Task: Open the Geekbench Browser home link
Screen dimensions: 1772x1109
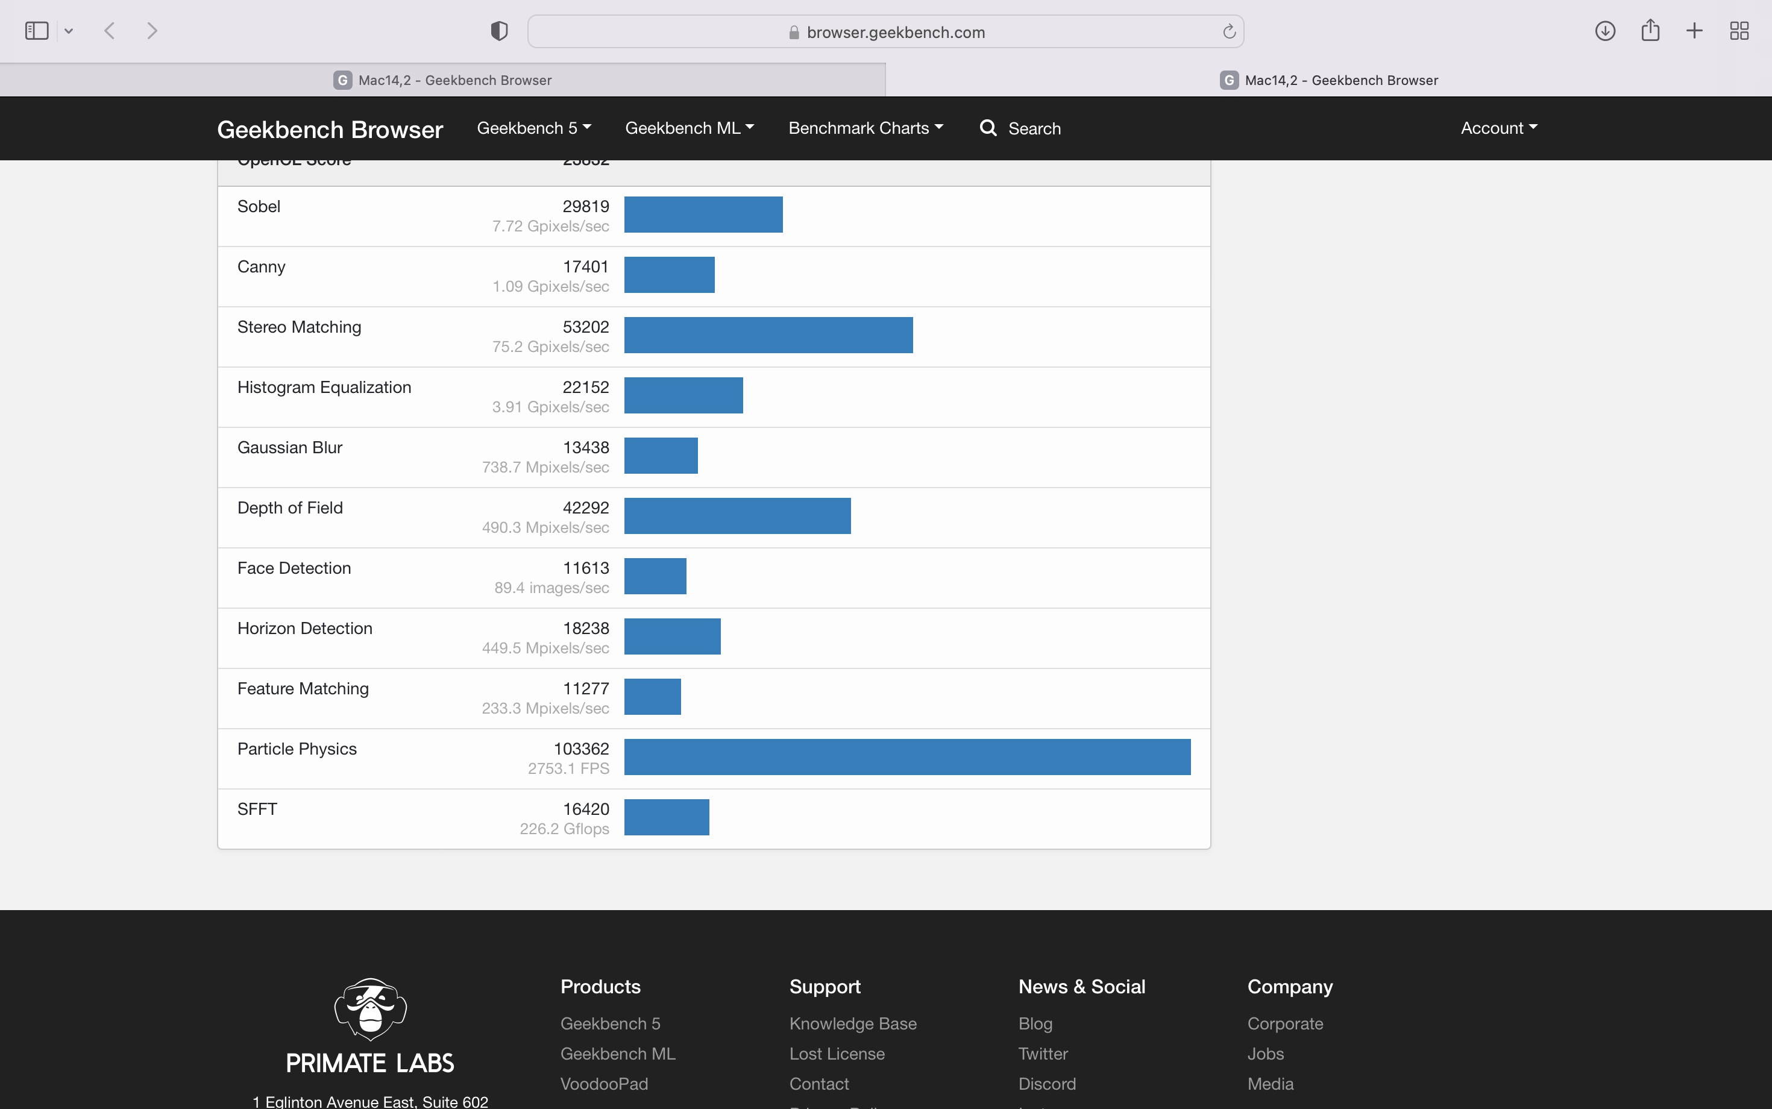Action: click(330, 129)
